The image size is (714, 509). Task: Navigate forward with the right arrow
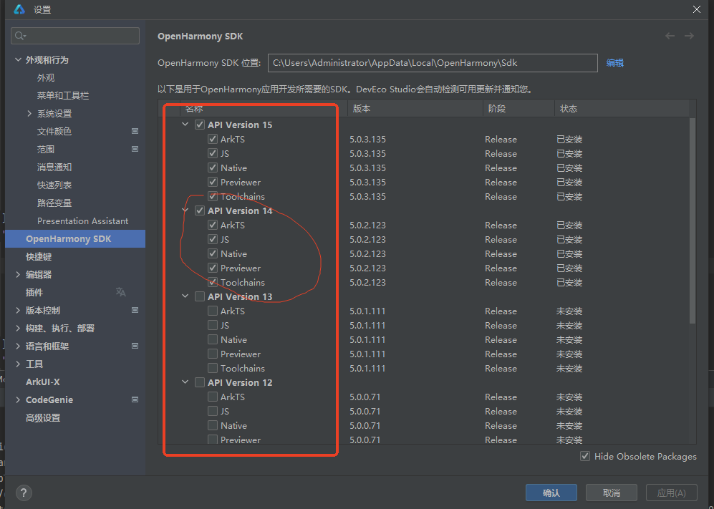(x=689, y=36)
